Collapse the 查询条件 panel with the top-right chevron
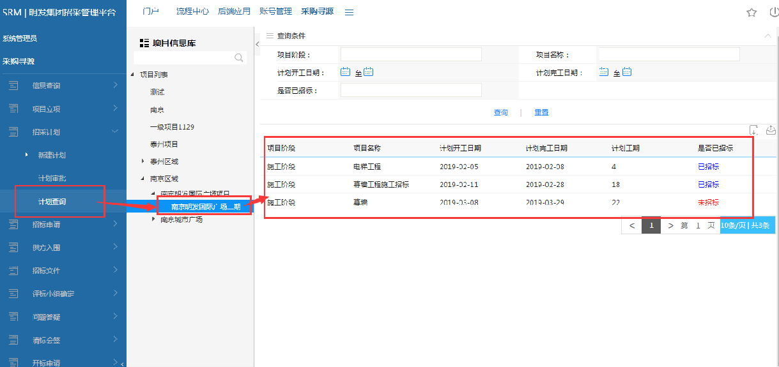Screen dimensions: 779x367 [767, 36]
